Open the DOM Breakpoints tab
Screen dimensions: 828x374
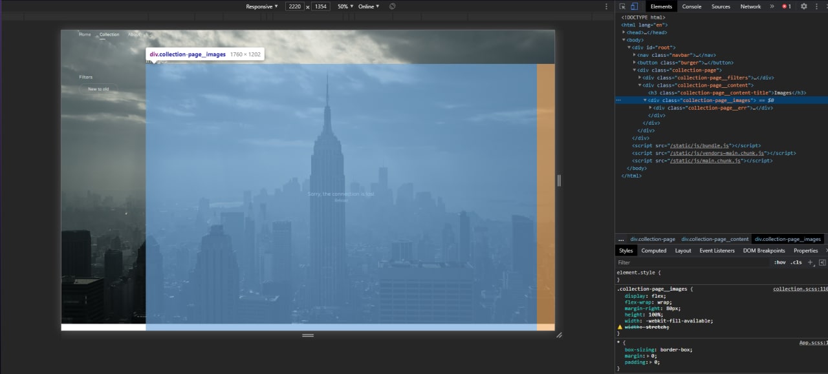(x=764, y=251)
